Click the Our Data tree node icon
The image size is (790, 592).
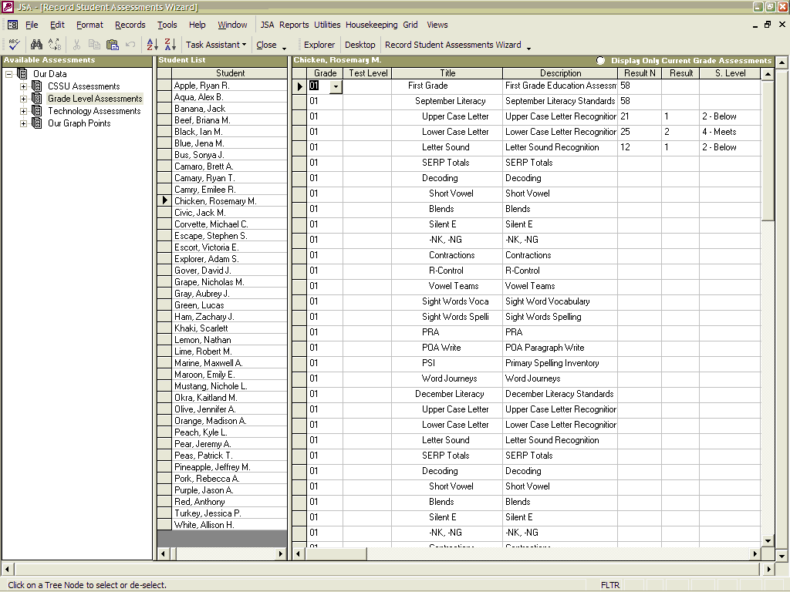[22, 73]
